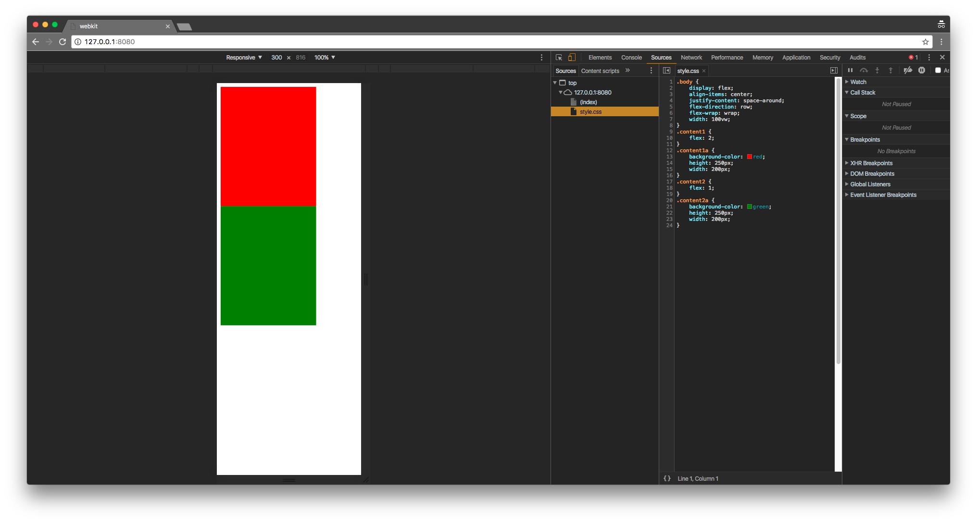Screen dimensions: 977x523
Task: Reload the page
Action: point(63,42)
